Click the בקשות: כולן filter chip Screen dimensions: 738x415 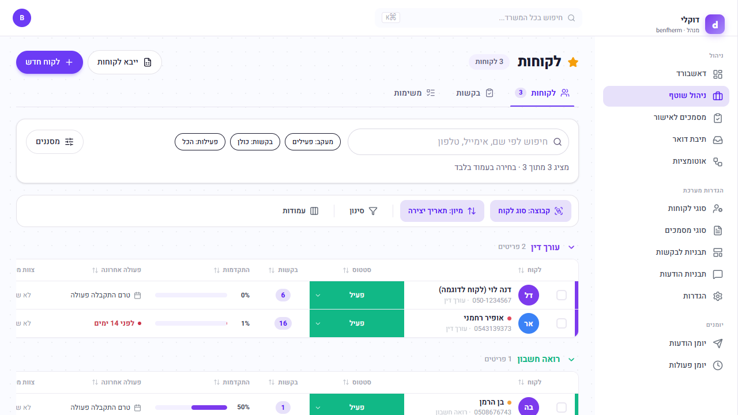255,142
